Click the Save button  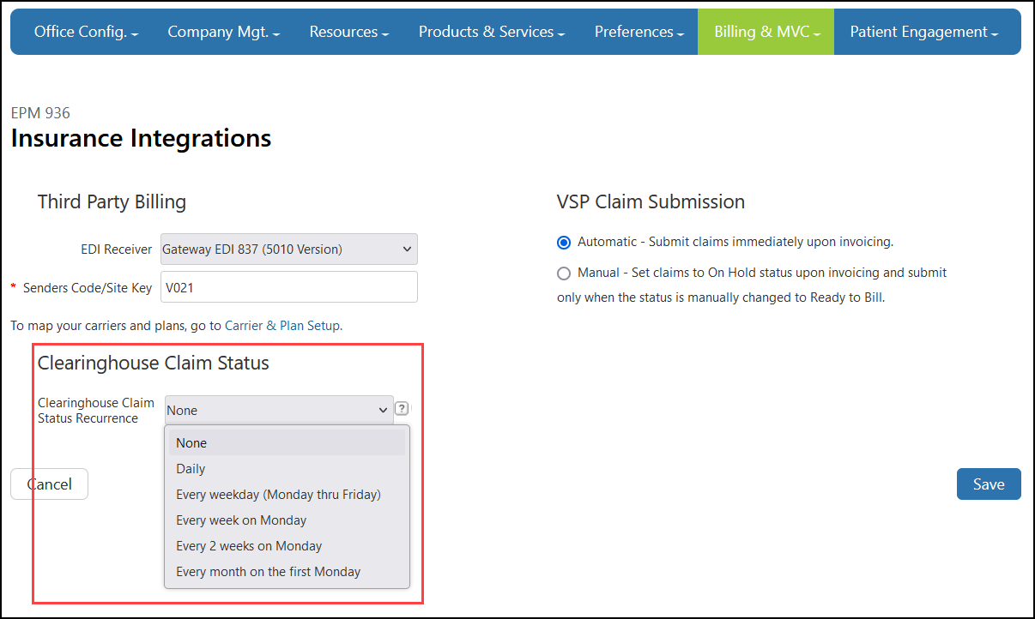[988, 484]
